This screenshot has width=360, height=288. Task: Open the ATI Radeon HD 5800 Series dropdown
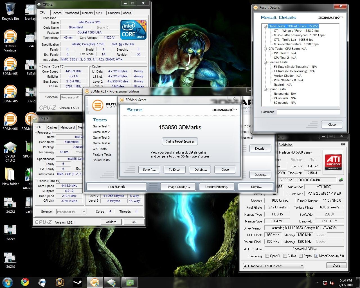(x=273, y=266)
